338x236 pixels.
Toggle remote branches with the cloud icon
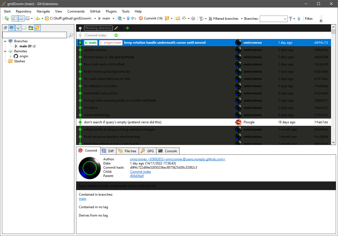(18, 28)
